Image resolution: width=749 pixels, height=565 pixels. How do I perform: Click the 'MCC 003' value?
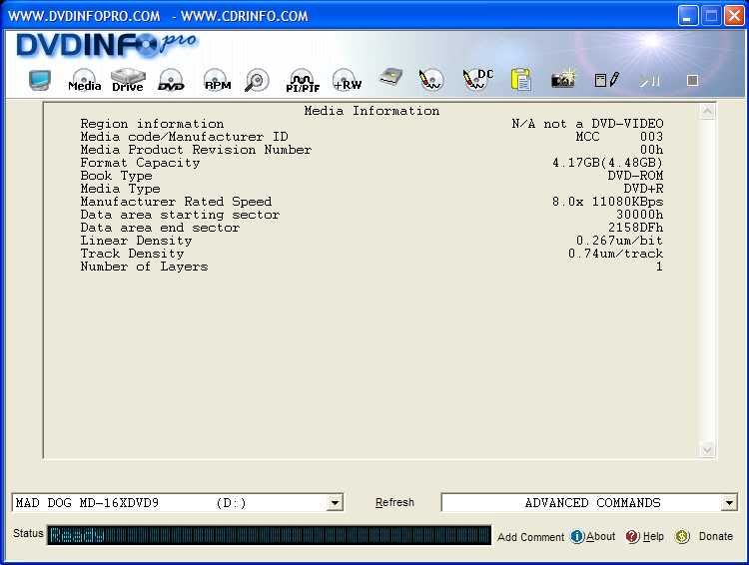[x=619, y=137]
